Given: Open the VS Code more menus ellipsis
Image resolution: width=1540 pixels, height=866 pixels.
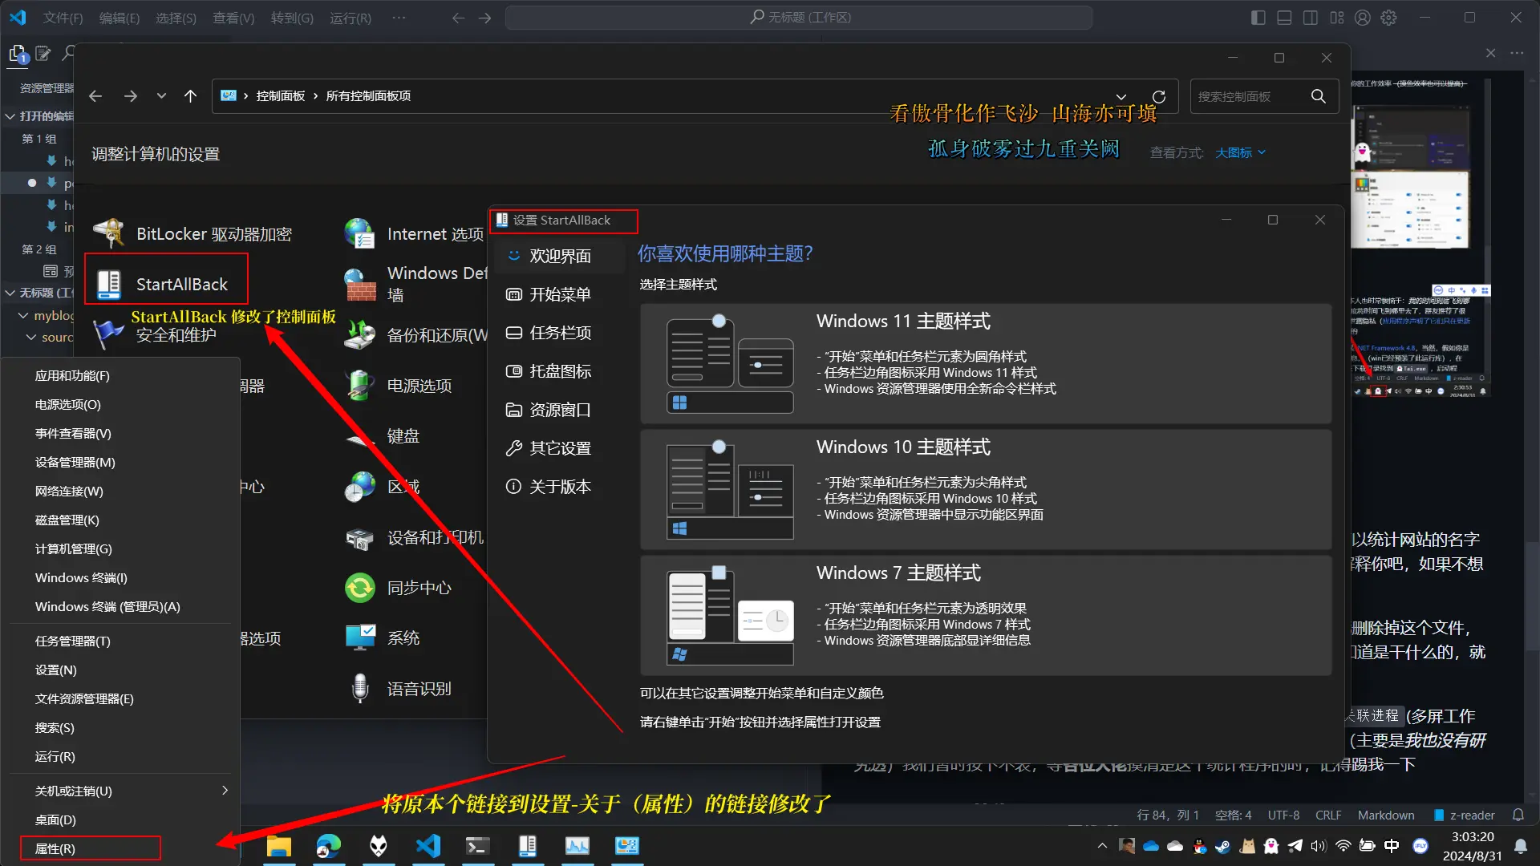Looking at the screenshot, I should (x=399, y=18).
